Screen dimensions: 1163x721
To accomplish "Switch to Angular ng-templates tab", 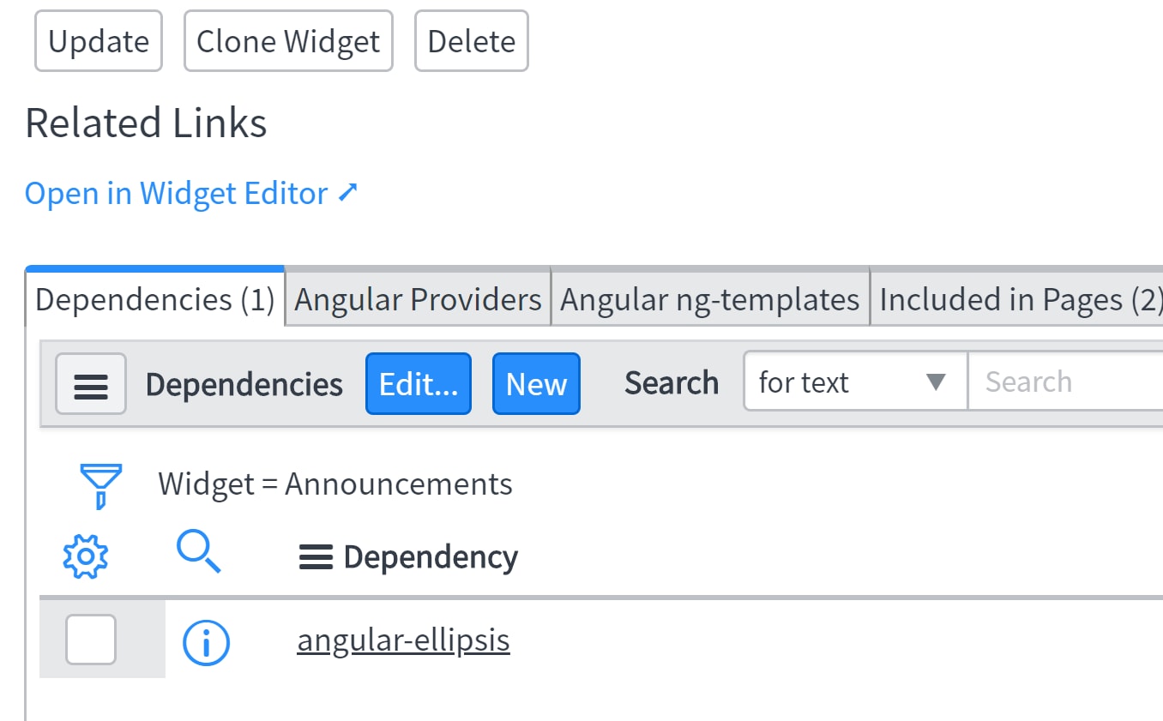I will (710, 299).
